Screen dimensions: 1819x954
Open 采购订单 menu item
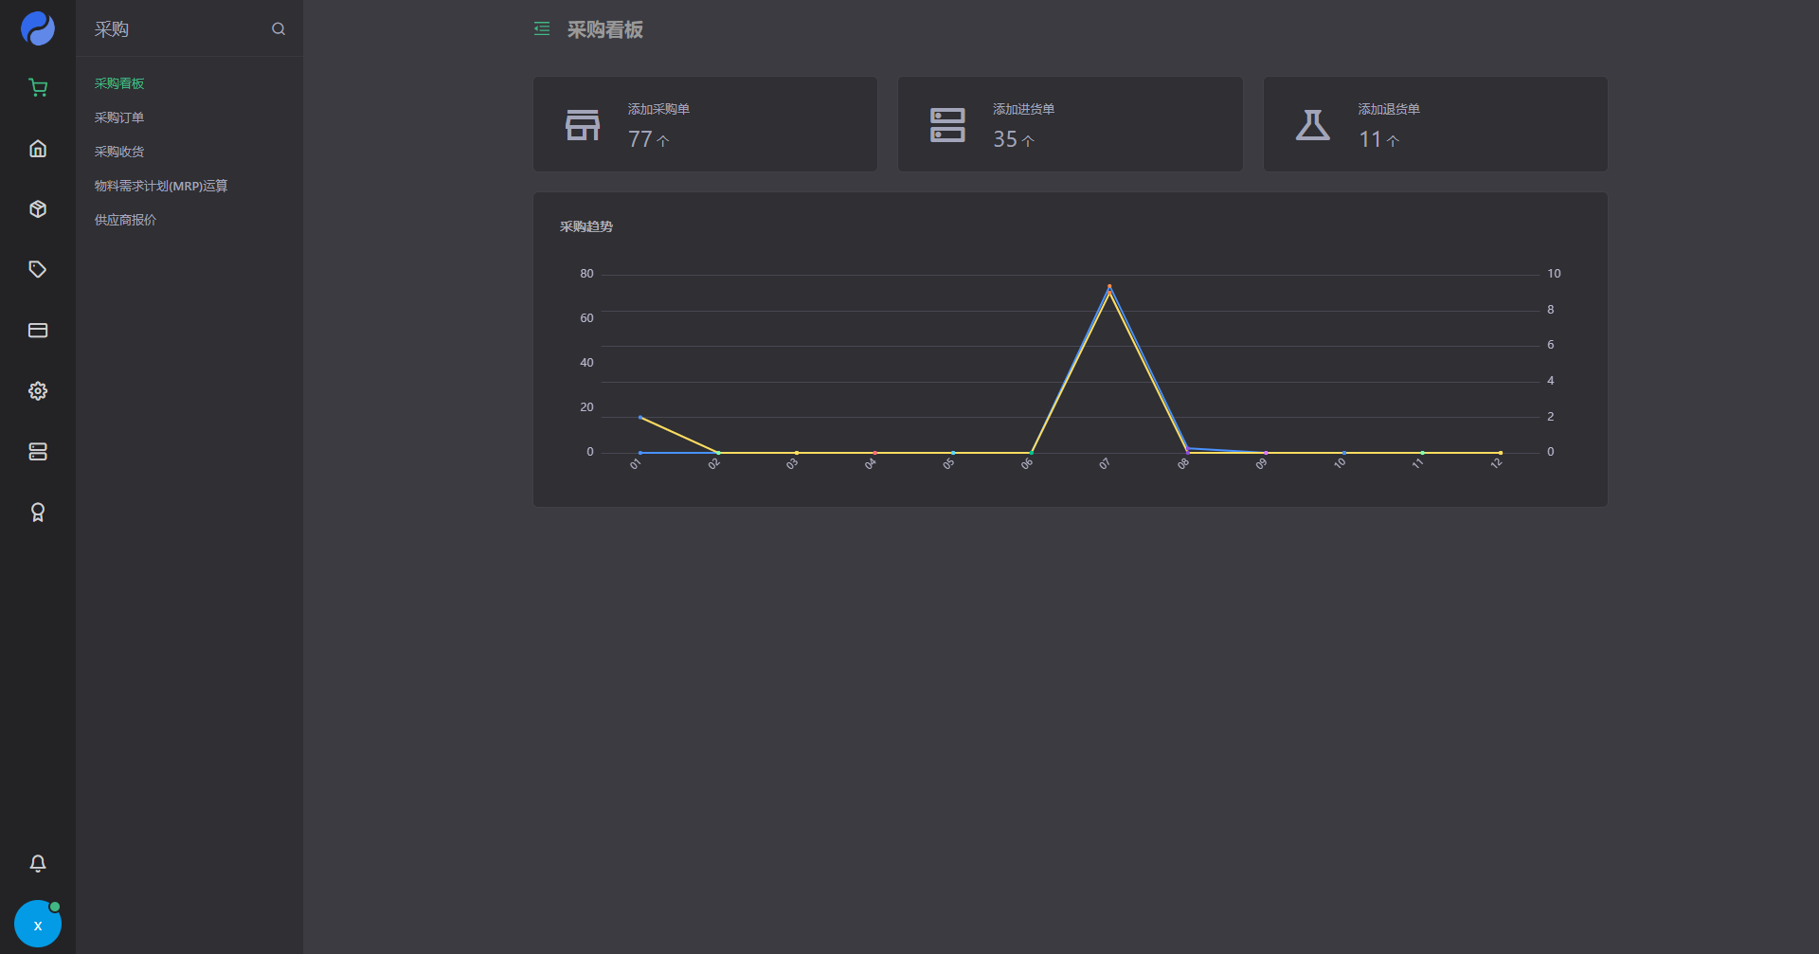pos(119,117)
